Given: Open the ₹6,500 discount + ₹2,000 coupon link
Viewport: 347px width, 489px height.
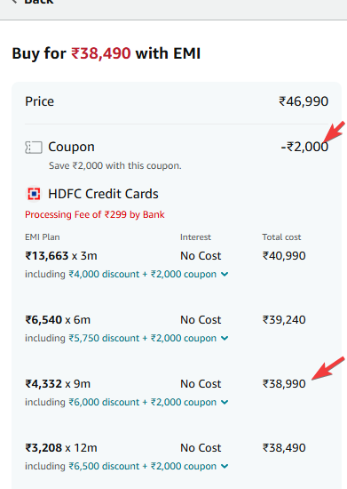Looking at the screenshot, I should point(143,466).
